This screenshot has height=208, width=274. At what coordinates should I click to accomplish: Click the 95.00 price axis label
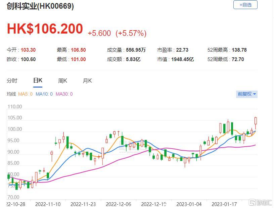[13, 141]
